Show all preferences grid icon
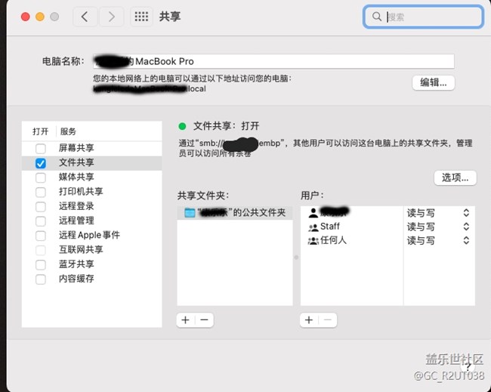The image size is (491, 392). pyautogui.click(x=141, y=17)
